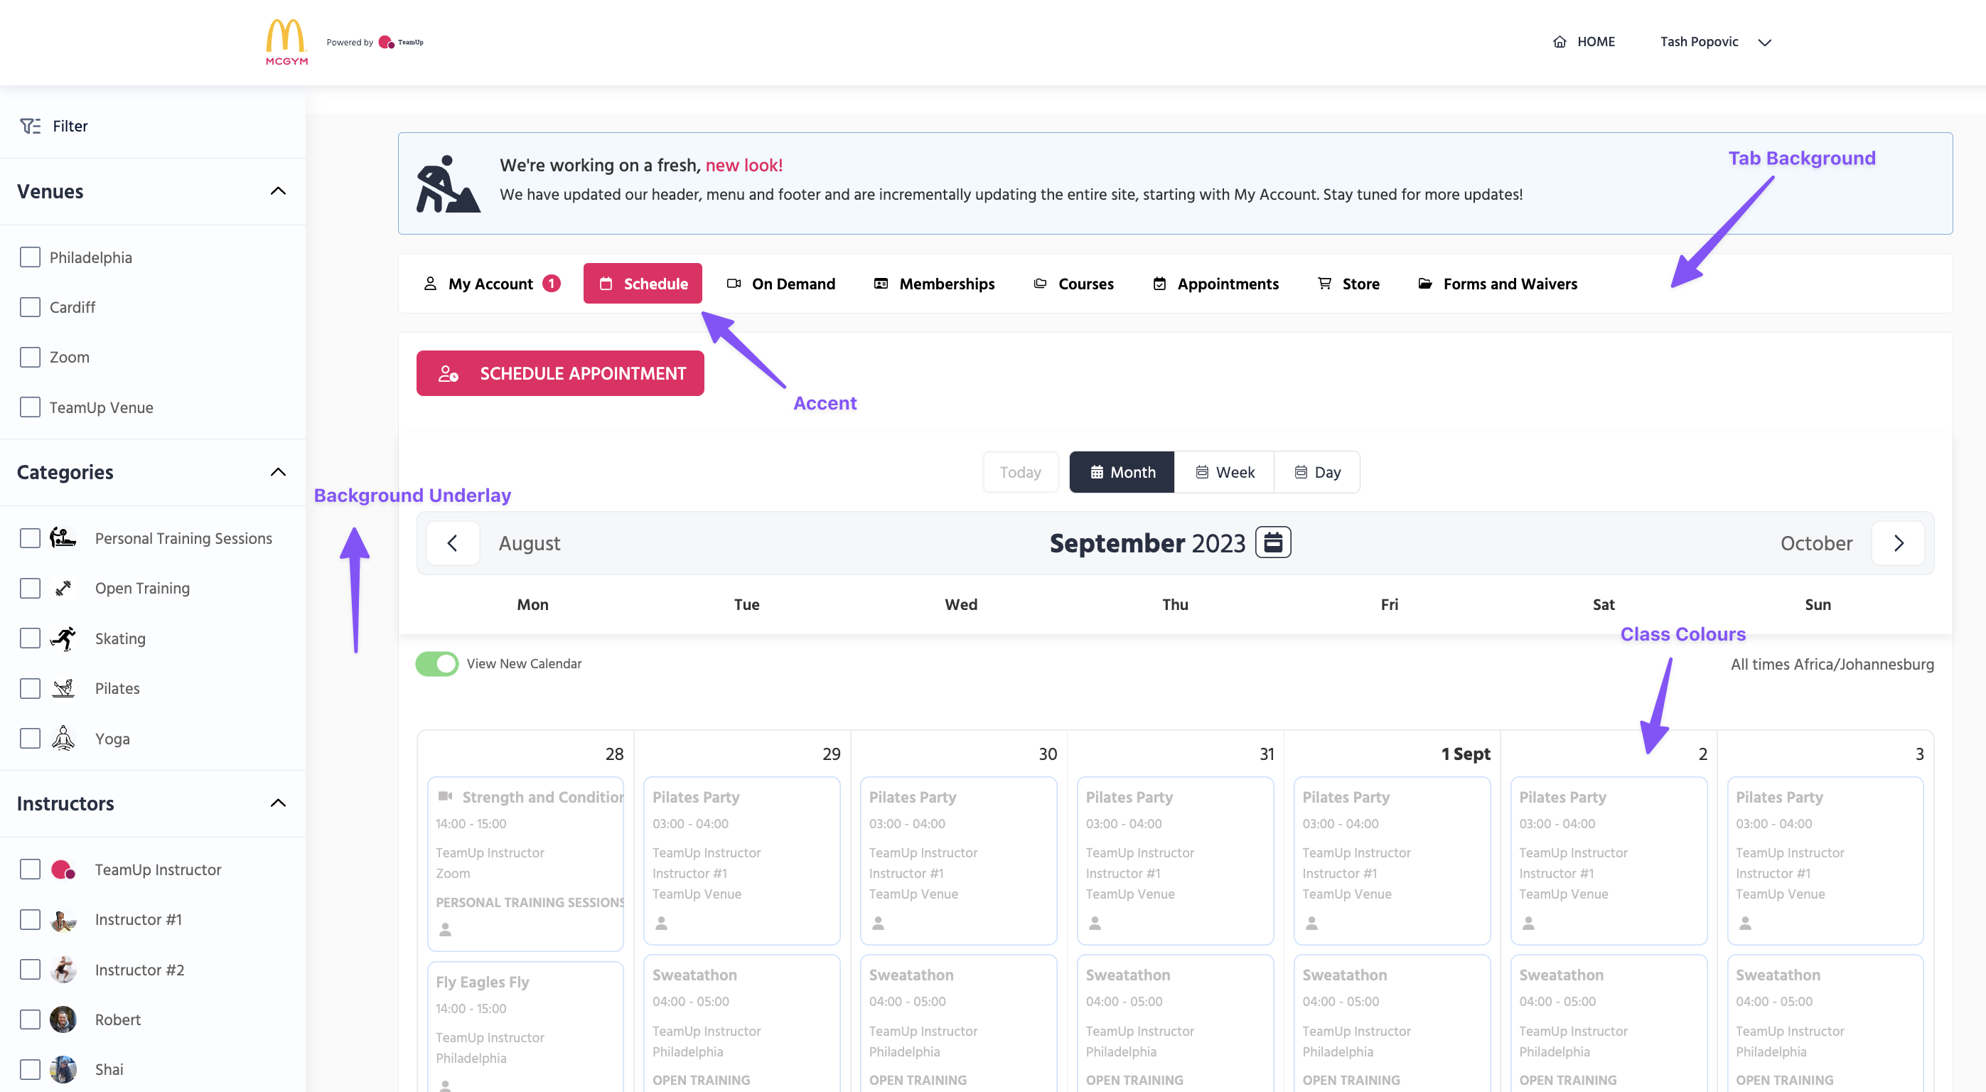Image resolution: width=1986 pixels, height=1092 pixels.
Task: Click the video camera icon on Strength and Conditioning
Action: point(445,796)
